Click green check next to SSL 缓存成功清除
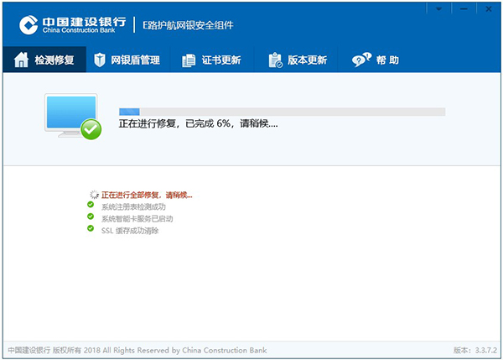The height and width of the screenshot is (360, 503). coord(91,228)
